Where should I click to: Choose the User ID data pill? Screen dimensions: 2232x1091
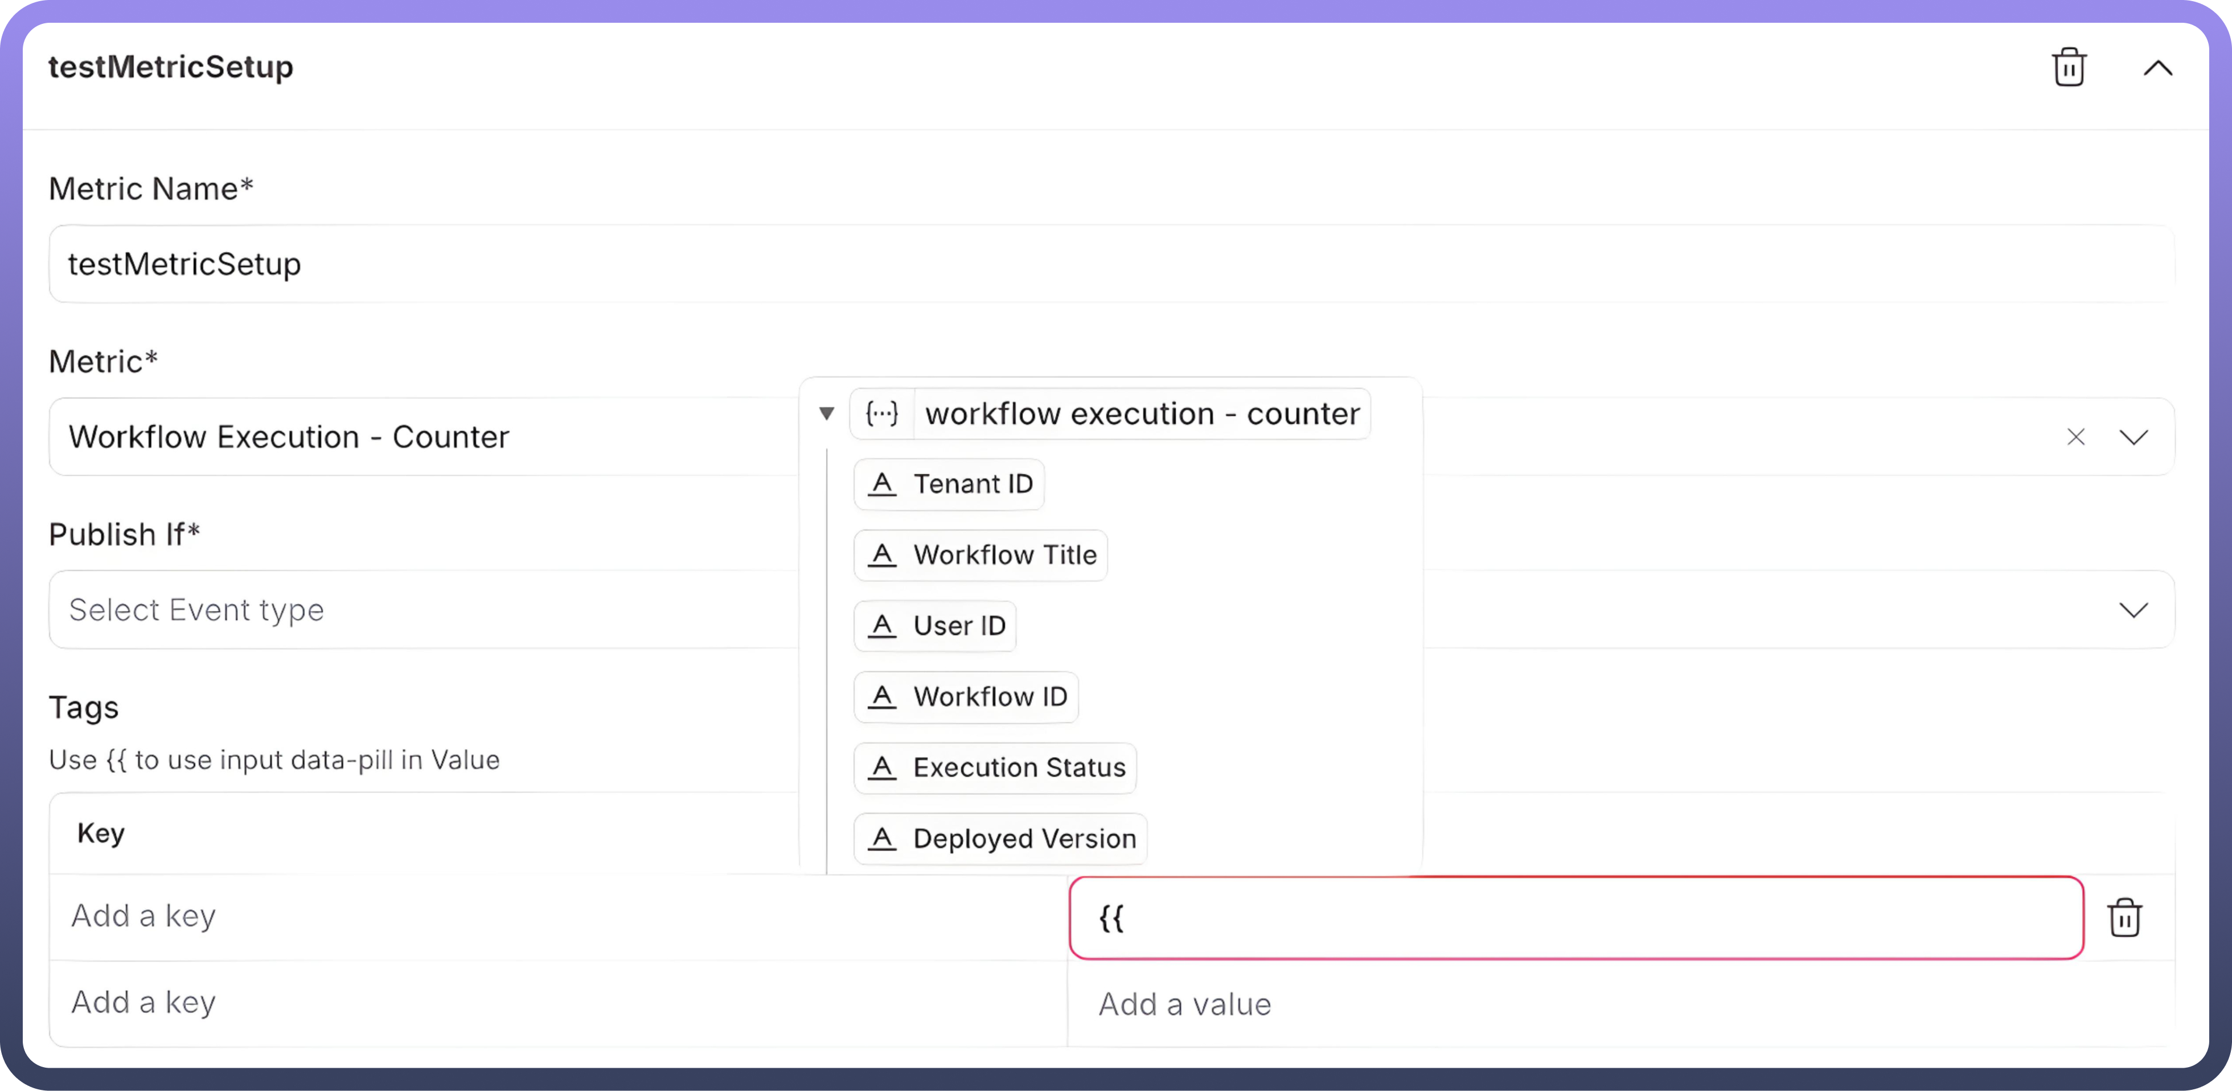click(x=935, y=626)
